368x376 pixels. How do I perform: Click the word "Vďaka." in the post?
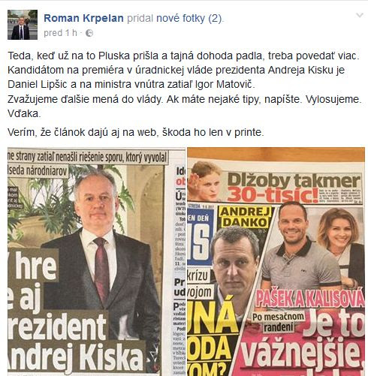click(24, 114)
